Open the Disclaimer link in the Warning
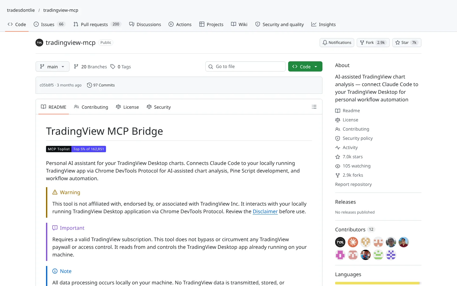Screen dimensions: 457x286 point(265,212)
